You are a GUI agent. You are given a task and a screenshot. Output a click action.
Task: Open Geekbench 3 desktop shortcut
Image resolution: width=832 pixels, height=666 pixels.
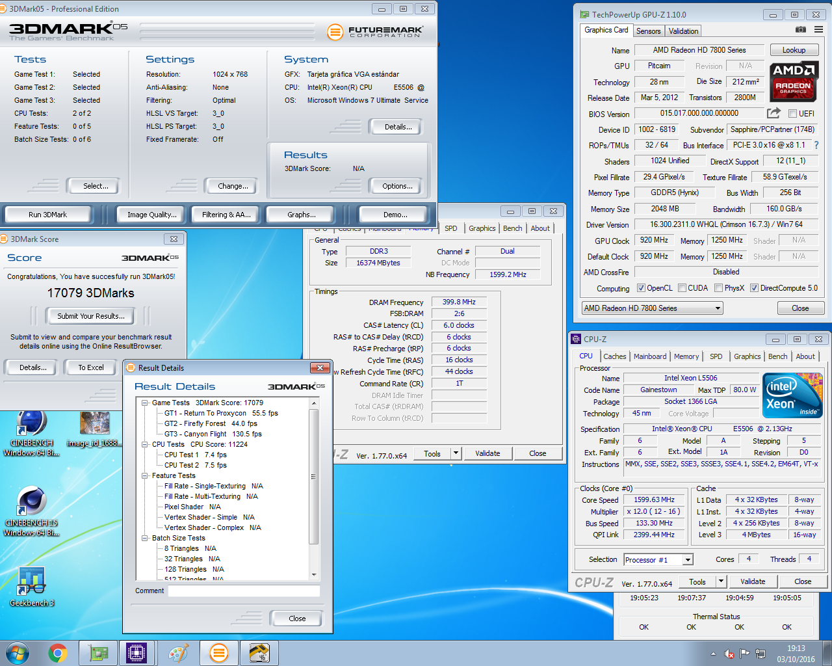(31, 587)
